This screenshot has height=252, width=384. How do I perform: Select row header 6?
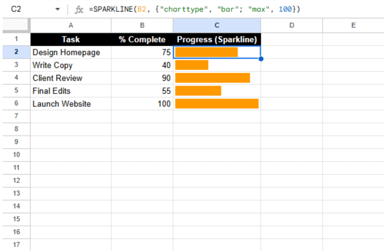click(16, 103)
